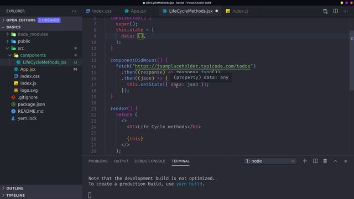Click the .gitignore git icon

[13, 97]
